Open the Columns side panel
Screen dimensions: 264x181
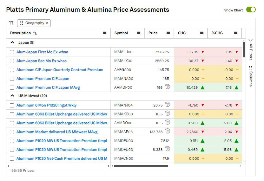(251, 76)
